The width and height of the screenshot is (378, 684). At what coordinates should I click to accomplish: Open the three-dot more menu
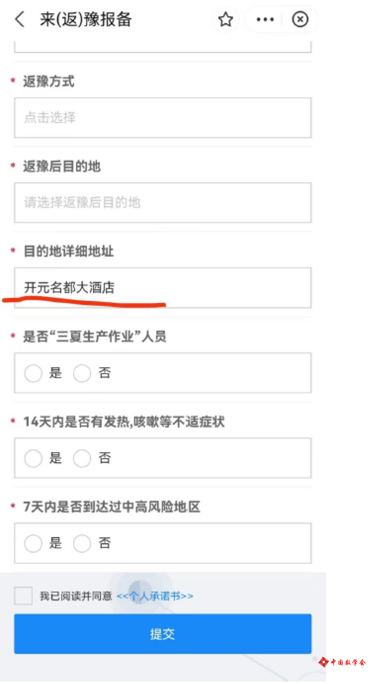265,20
